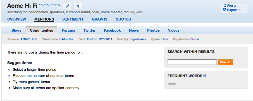The image size is (253, 101).
Task: Toggle the Spam Hide setting
Action: click(x=165, y=39)
